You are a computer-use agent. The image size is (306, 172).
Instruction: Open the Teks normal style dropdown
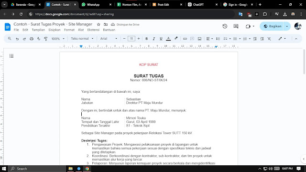tap(82, 39)
